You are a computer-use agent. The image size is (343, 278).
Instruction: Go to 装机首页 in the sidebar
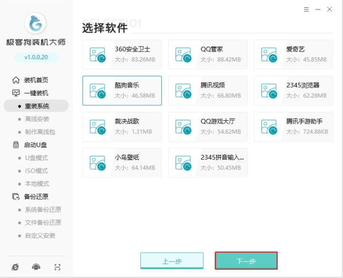(x=36, y=80)
